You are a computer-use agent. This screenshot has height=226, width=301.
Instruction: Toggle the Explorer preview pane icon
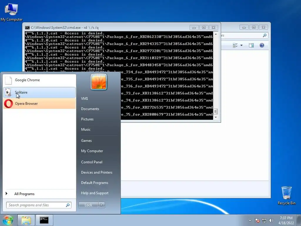pyautogui.click(x=251, y=46)
